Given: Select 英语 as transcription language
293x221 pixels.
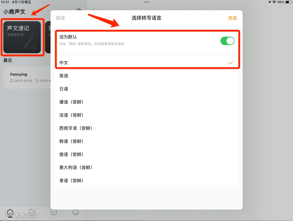Looking at the screenshot, I should pyautogui.click(x=146, y=76).
